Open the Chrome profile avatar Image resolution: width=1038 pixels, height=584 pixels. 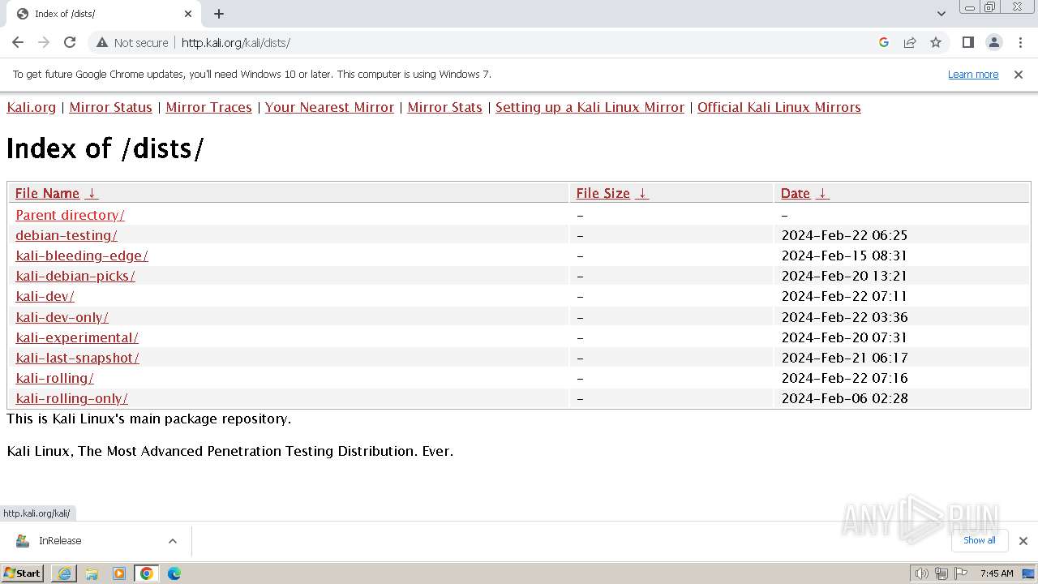993,42
